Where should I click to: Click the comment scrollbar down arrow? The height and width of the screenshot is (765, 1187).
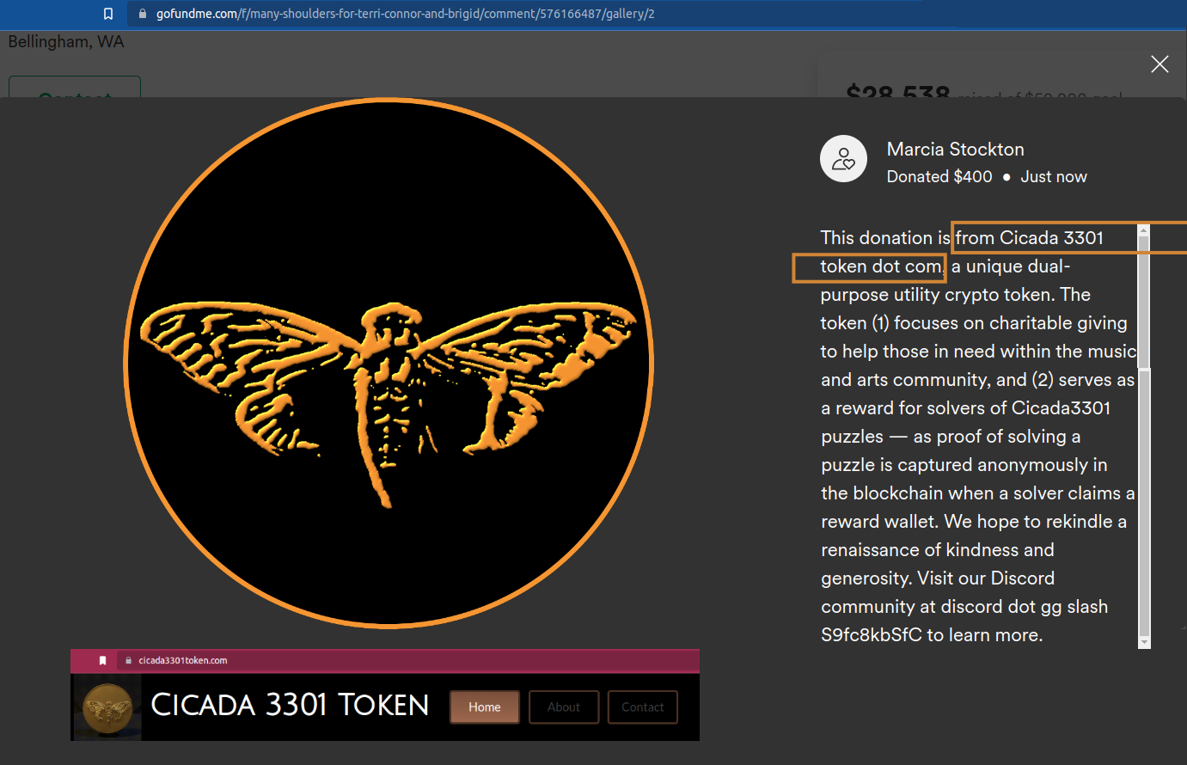point(1143,642)
